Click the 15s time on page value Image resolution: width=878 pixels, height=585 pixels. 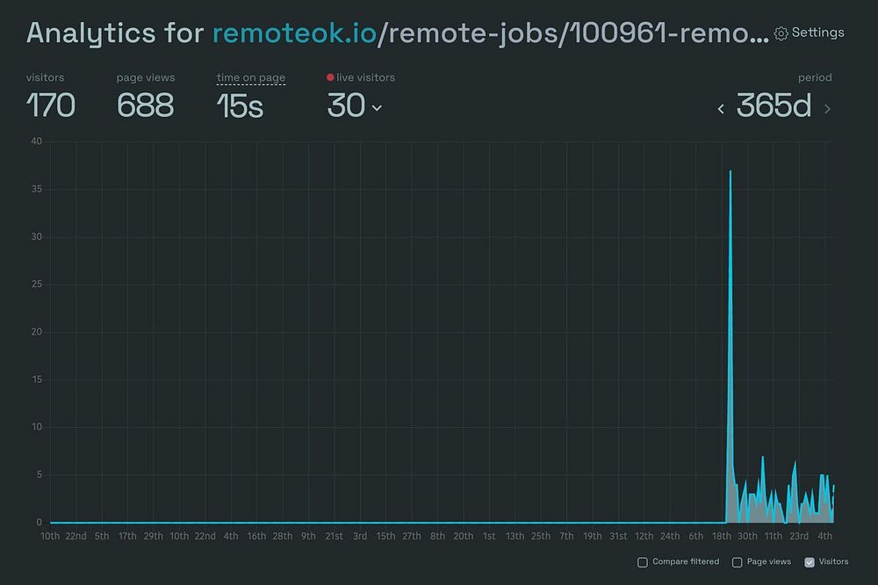click(240, 105)
